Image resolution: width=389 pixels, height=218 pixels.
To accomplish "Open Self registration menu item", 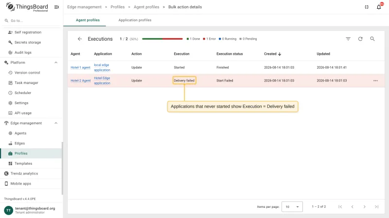I will pyautogui.click(x=31, y=32).
